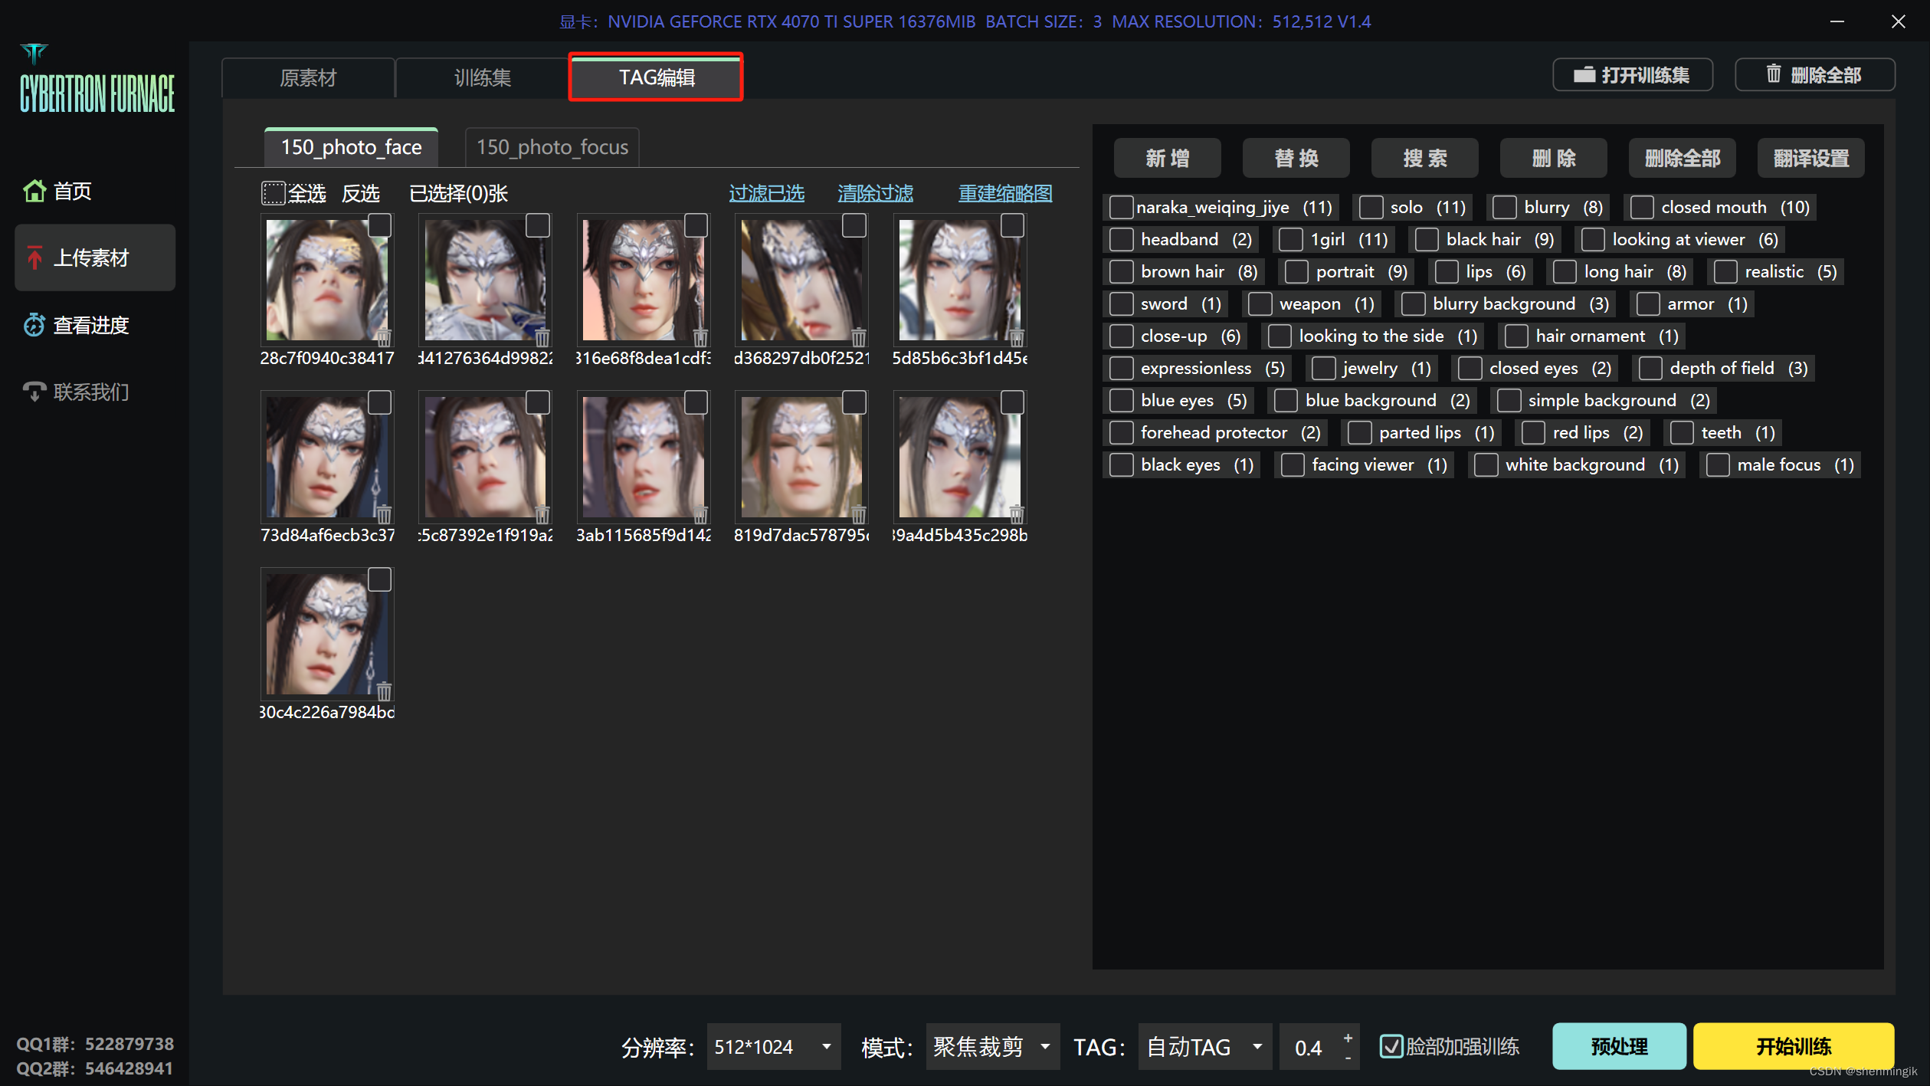Click the phone icon for 联系我们

click(34, 392)
